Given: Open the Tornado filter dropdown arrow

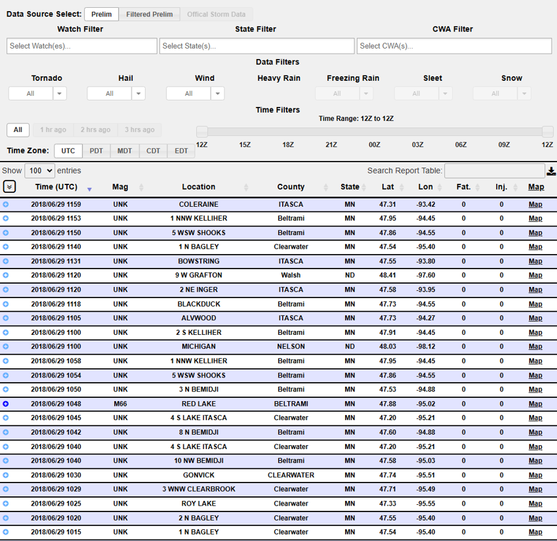Looking at the screenshot, I should pos(60,93).
